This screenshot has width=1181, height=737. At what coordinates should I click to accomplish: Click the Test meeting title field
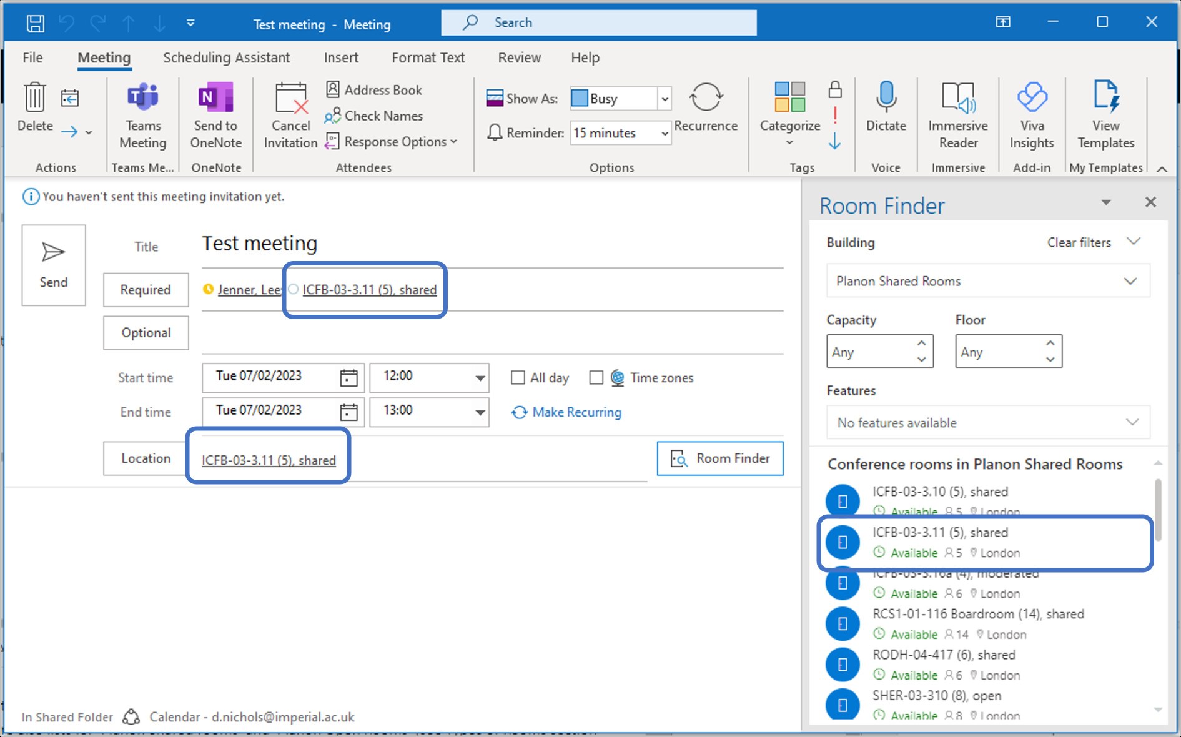[x=487, y=244]
